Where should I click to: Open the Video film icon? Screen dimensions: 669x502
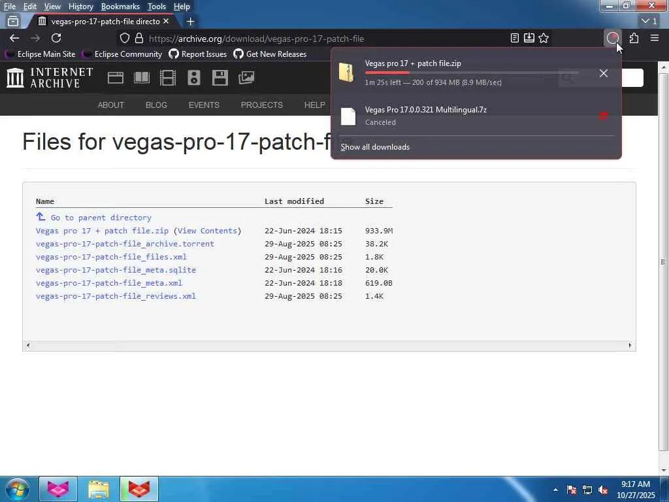(168, 78)
